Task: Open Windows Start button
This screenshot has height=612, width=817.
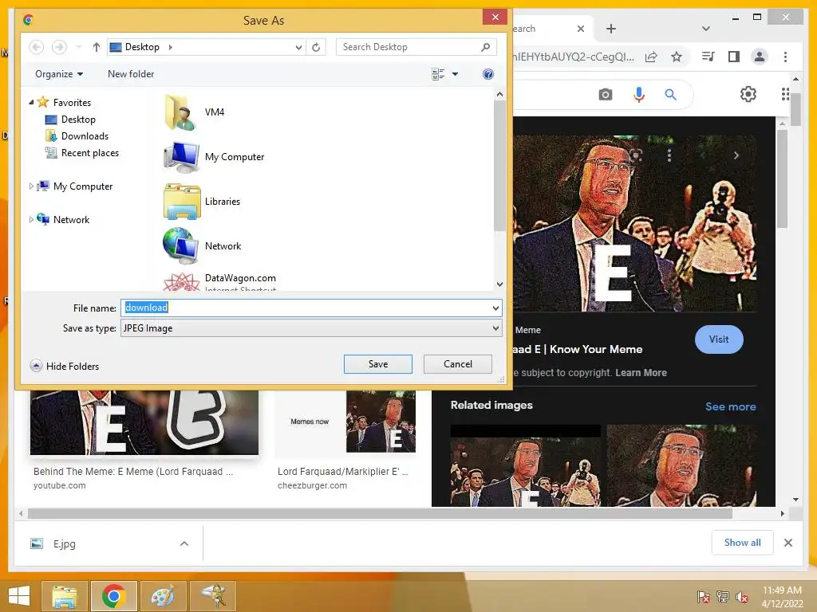Action: 19,596
